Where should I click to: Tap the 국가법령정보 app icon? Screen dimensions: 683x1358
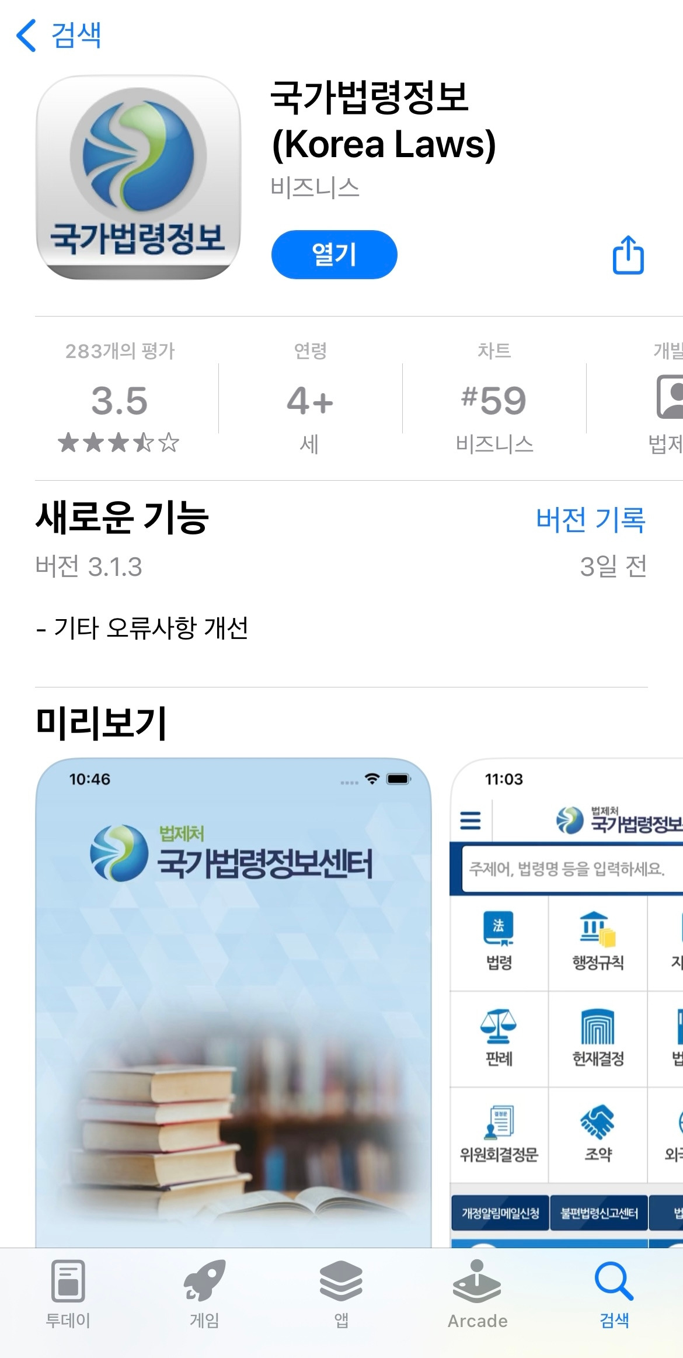138,178
